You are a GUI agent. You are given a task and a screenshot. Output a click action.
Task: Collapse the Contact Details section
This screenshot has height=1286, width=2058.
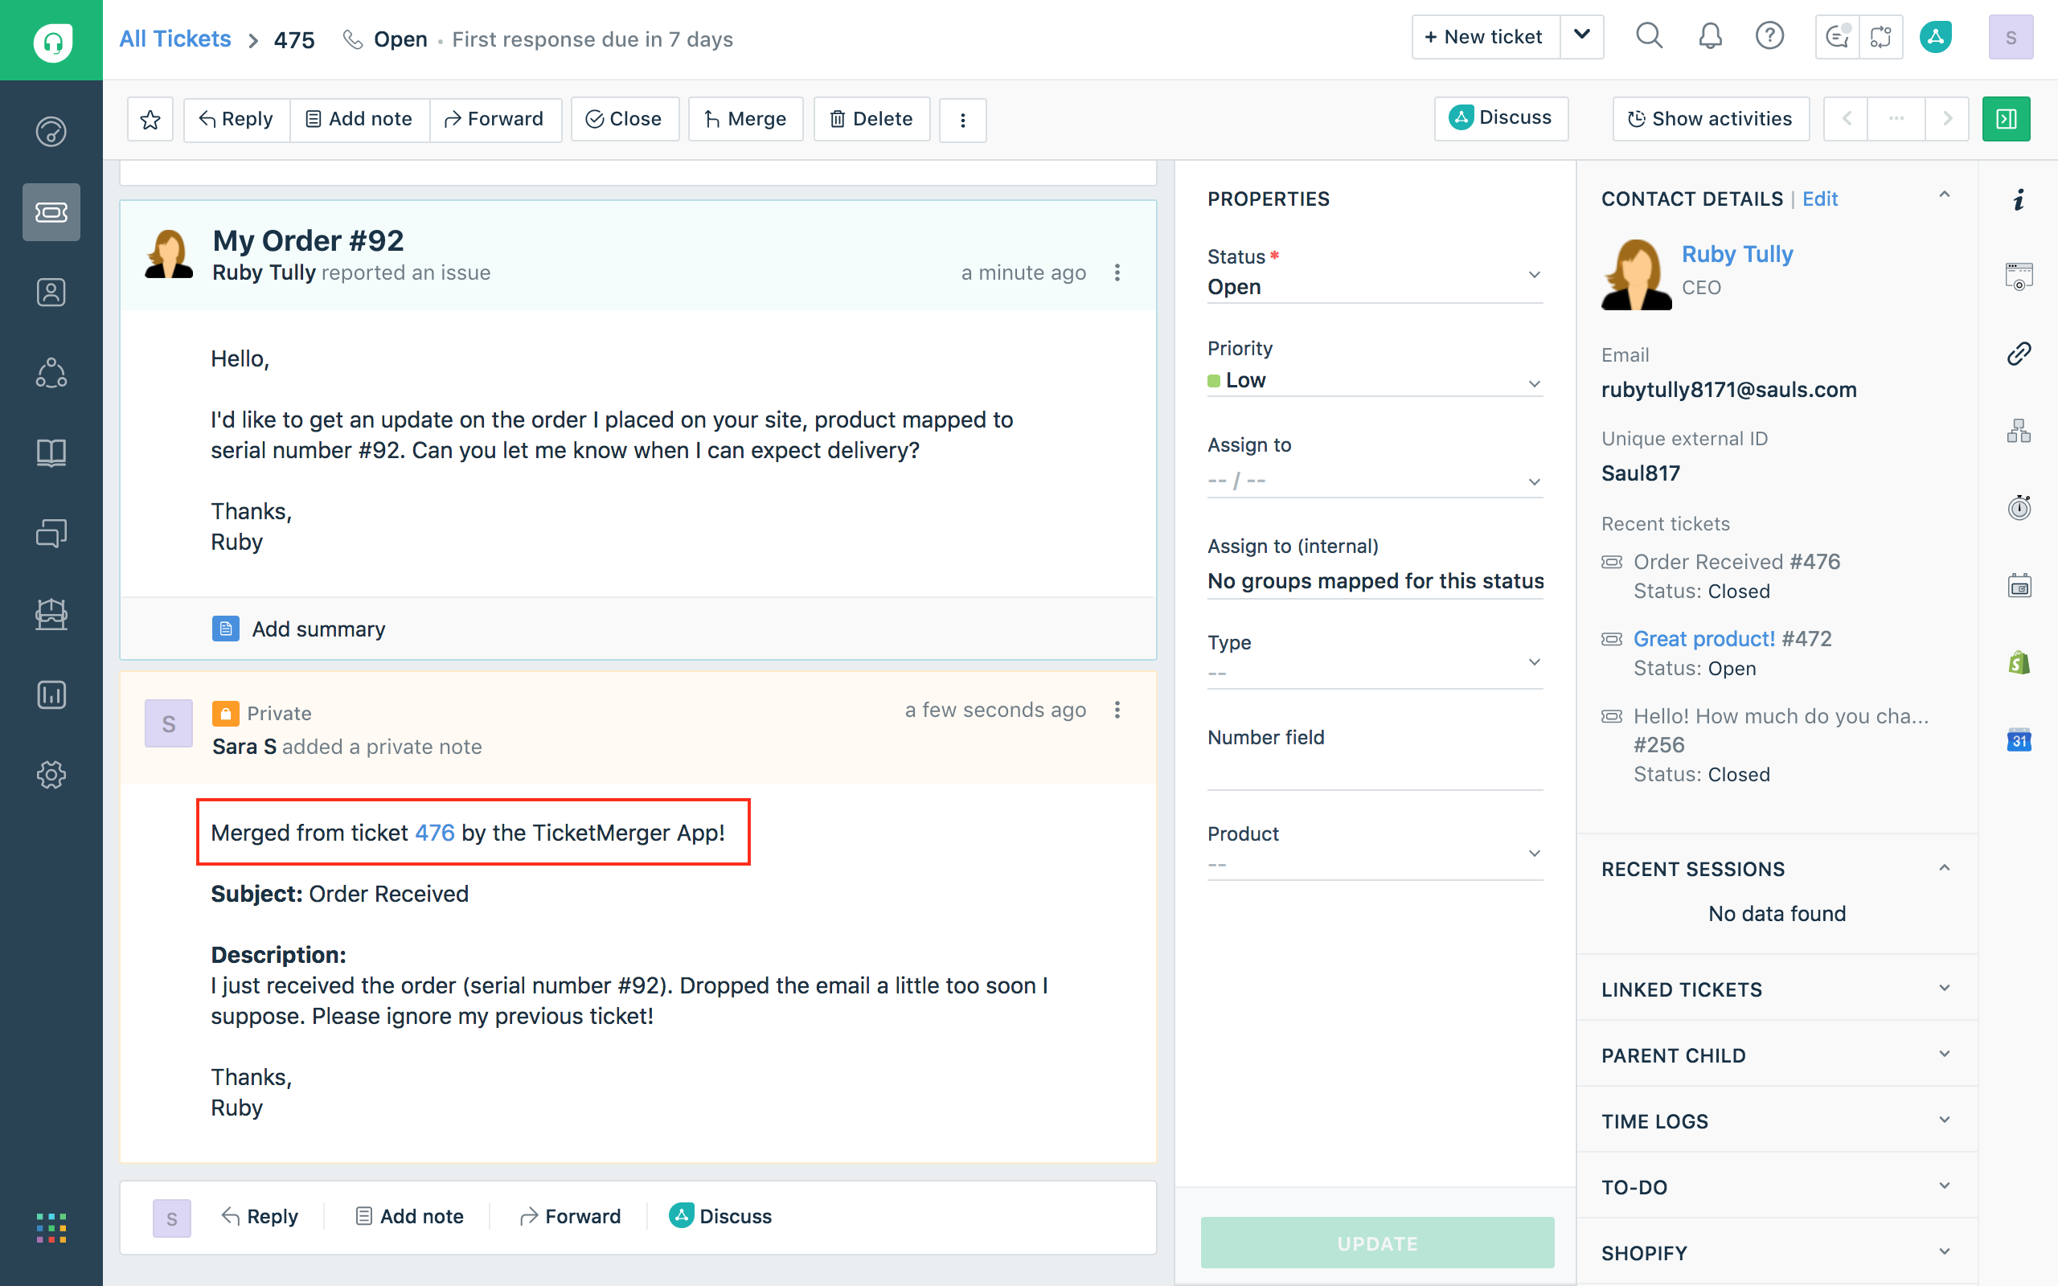click(1944, 195)
